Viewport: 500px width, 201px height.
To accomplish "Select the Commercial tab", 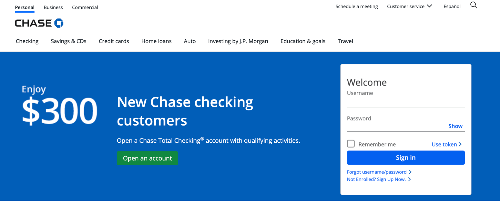I will point(85,7).
